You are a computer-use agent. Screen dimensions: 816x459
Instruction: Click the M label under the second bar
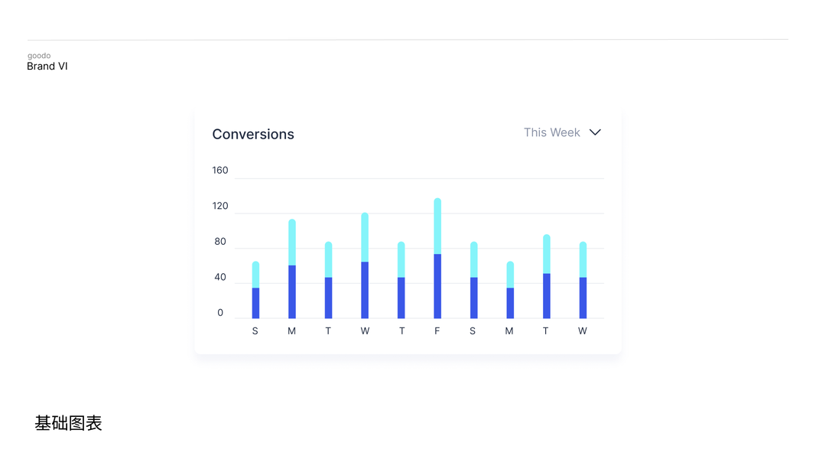tap(291, 331)
